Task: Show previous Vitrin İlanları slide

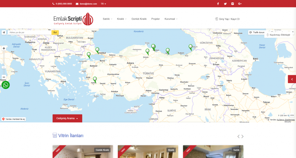Action: click(x=238, y=136)
